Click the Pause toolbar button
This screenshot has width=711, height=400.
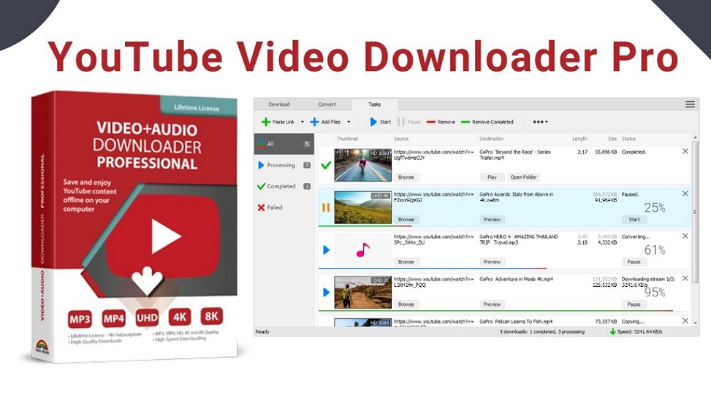pyautogui.click(x=409, y=122)
